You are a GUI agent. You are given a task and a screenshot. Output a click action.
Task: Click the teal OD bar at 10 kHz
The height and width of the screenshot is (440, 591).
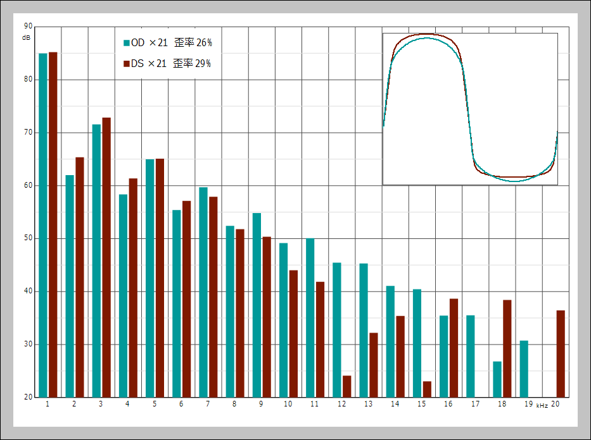point(283,321)
